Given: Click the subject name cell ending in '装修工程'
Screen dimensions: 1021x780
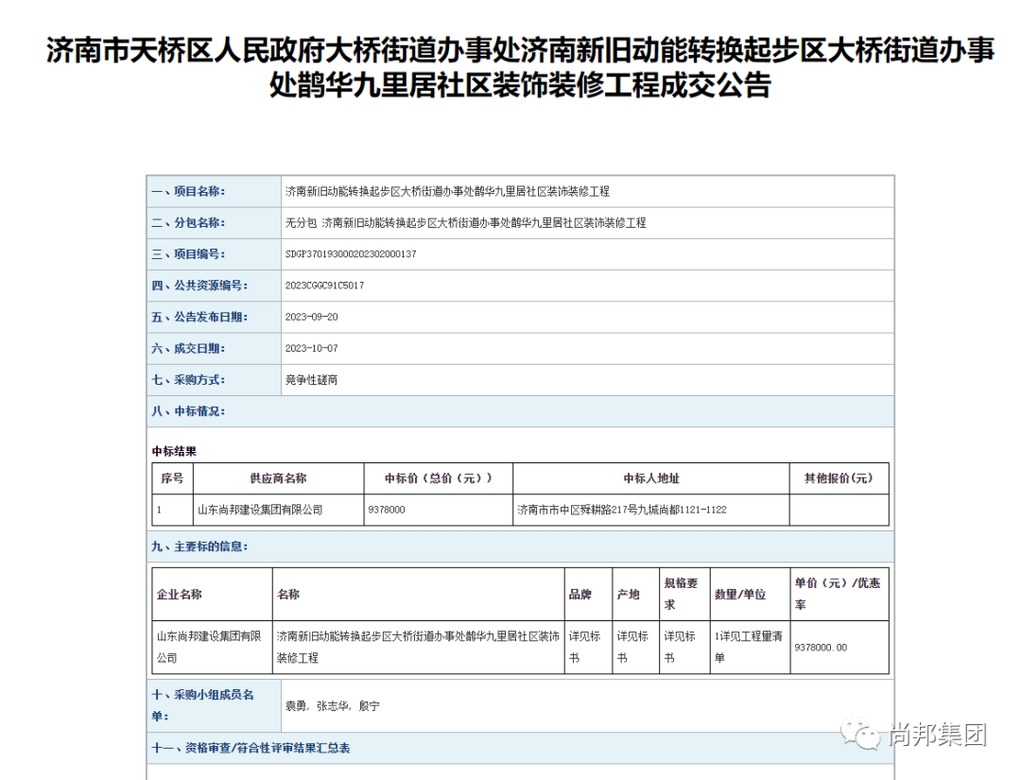Looking at the screenshot, I should [418, 648].
